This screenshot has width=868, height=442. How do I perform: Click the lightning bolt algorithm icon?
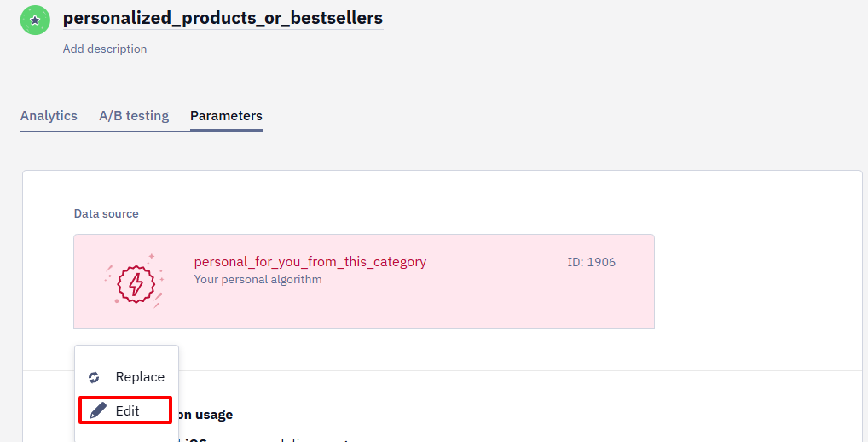[x=136, y=284]
